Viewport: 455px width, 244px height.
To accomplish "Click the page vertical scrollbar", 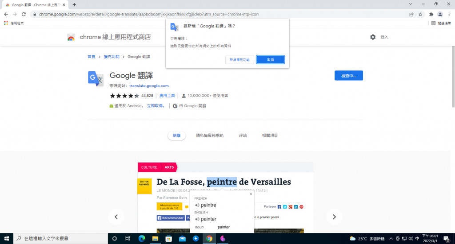I will point(453,77).
